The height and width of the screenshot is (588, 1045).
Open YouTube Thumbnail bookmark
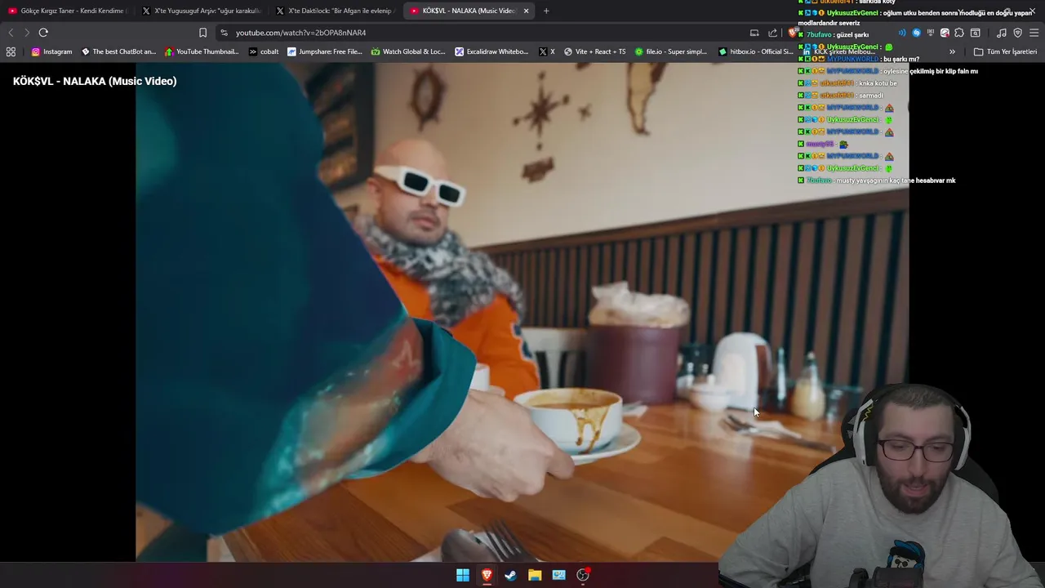pos(202,51)
